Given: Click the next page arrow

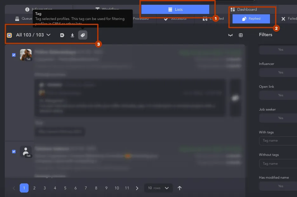Looking at the screenshot, I should coord(137,188).
